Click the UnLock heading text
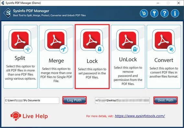Screen dimensions: 184x128 click(x=128, y=59)
